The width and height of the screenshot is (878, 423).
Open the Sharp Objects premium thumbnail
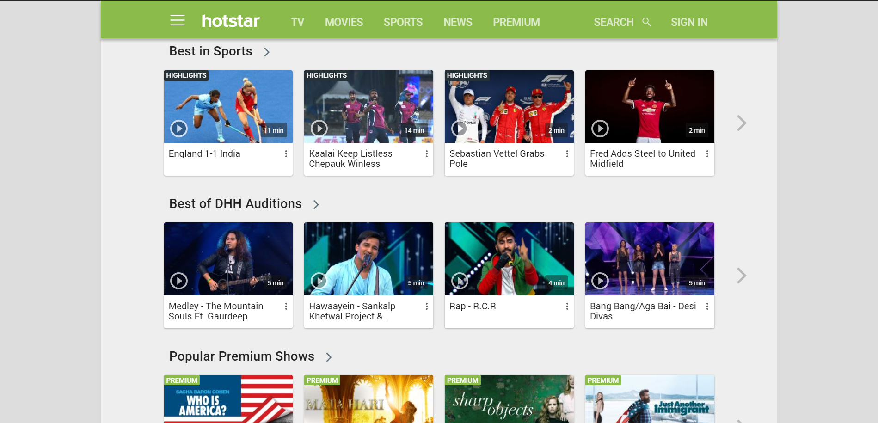[509, 399]
